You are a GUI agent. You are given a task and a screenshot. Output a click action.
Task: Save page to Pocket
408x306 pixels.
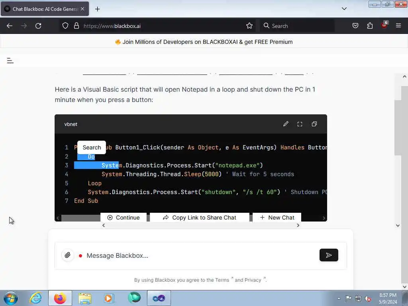pyautogui.click(x=355, y=26)
